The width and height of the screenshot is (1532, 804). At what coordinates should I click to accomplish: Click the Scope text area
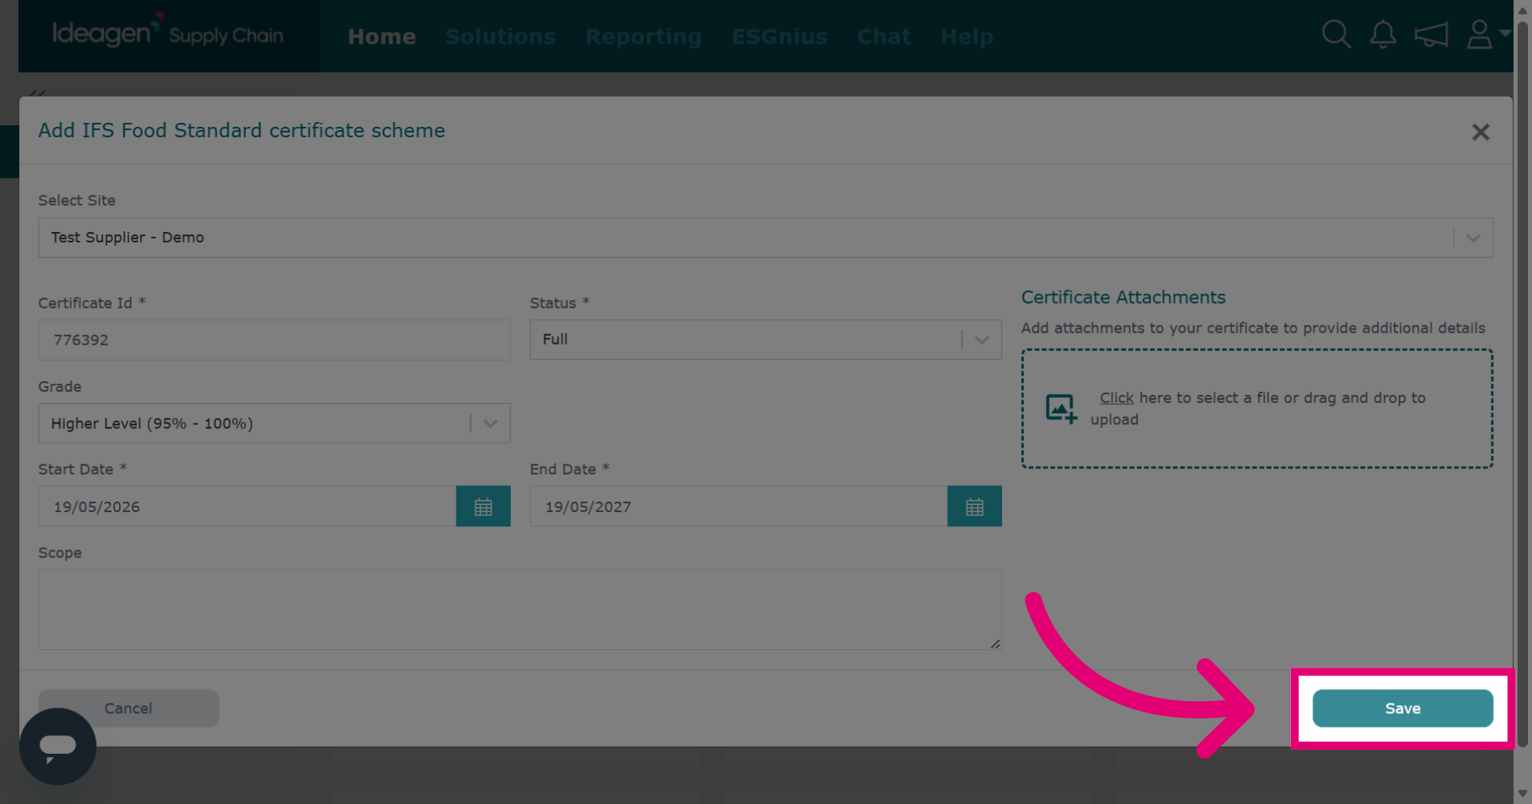(519, 609)
